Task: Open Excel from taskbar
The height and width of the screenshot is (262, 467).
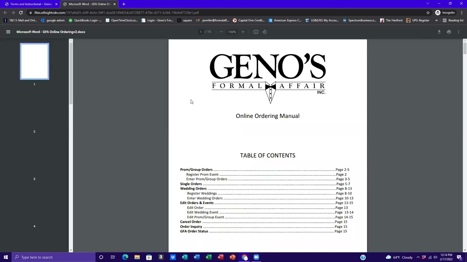Action: click(x=208, y=257)
